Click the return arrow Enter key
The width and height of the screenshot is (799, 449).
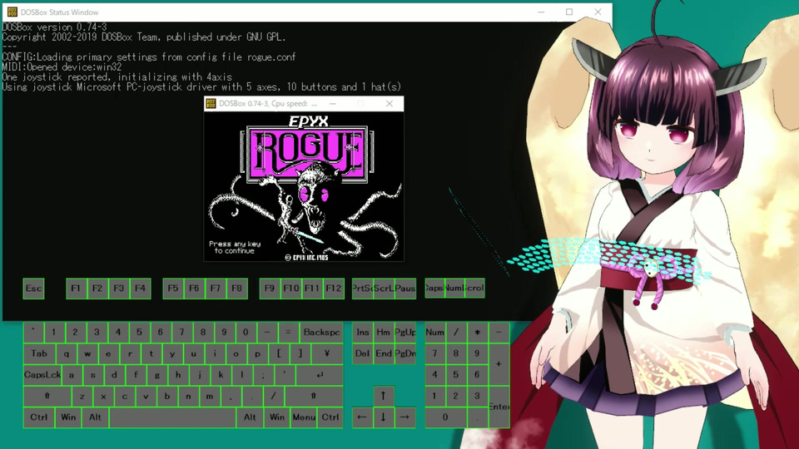[x=320, y=375]
